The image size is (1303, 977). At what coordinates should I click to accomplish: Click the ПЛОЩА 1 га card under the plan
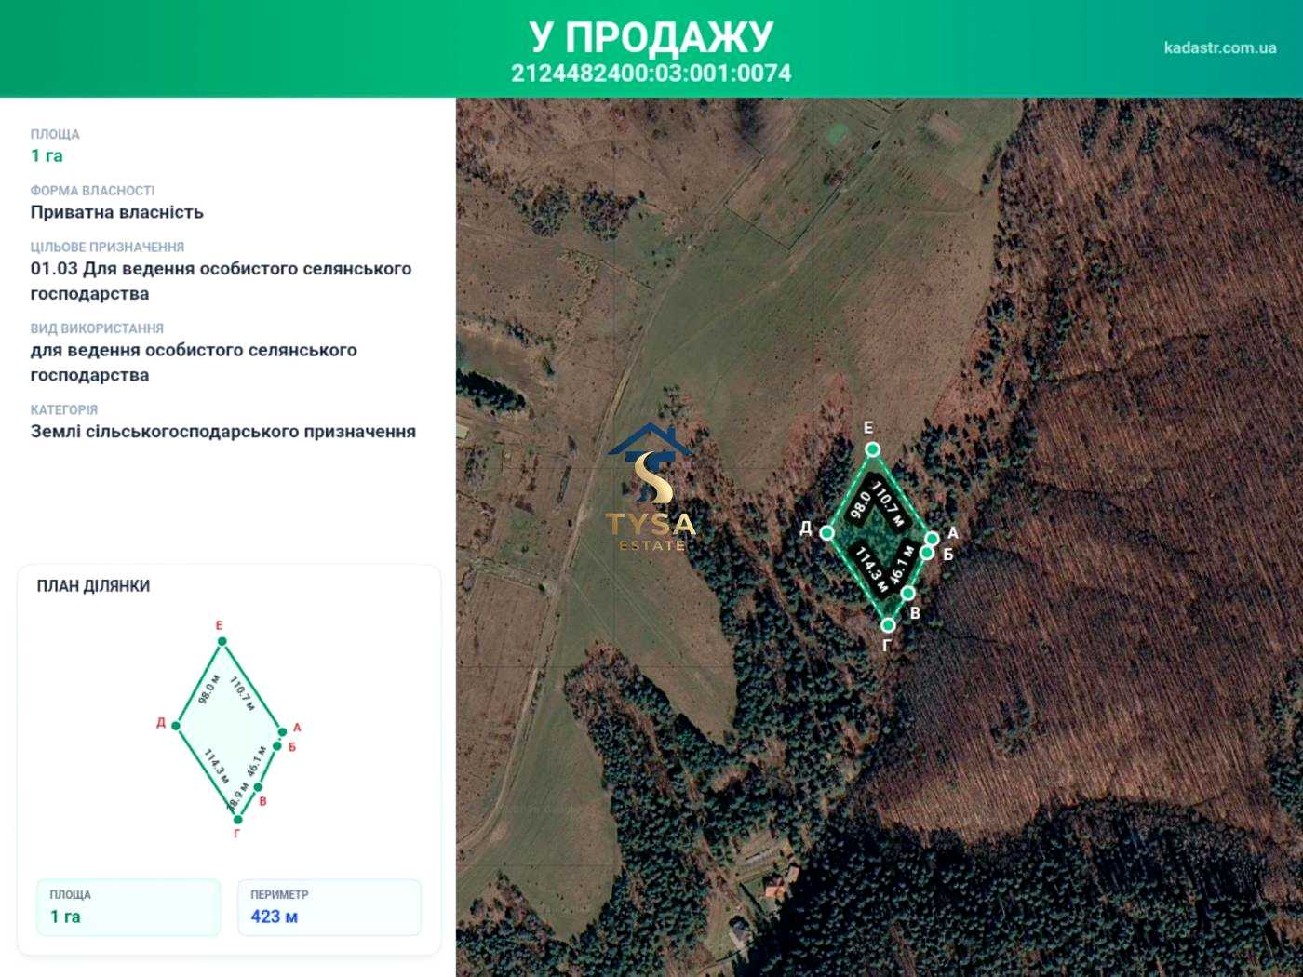pos(128,907)
